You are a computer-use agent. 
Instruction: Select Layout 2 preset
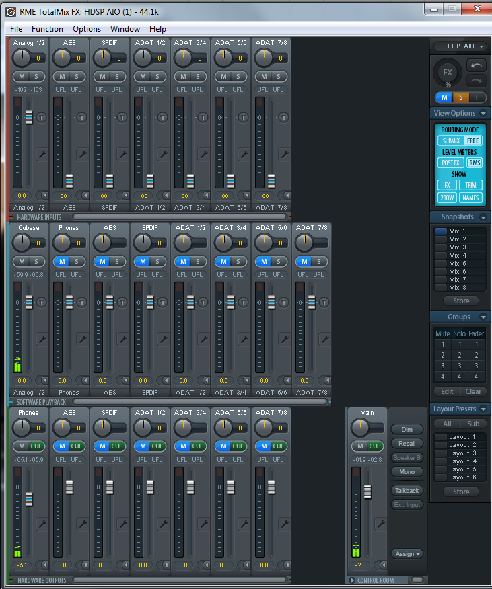coord(460,445)
